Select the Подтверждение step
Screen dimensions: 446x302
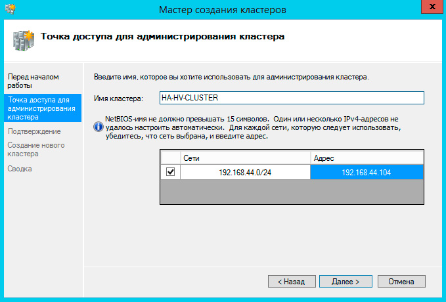pos(34,131)
